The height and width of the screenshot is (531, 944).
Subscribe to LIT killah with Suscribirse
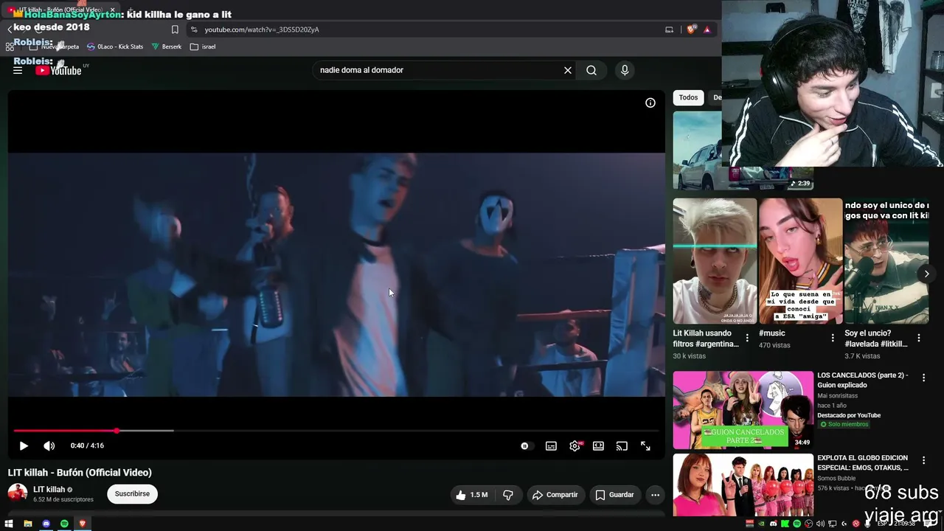pyautogui.click(x=132, y=494)
